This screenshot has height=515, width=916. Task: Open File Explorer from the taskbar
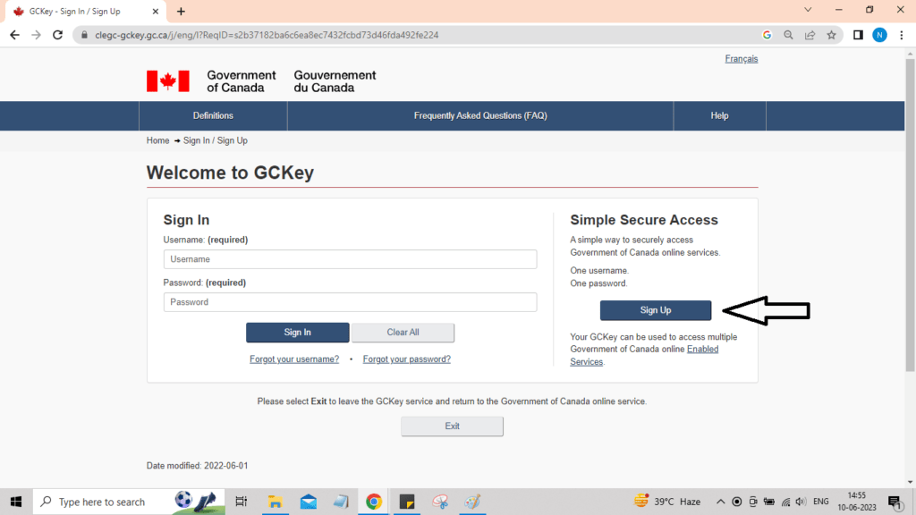point(276,502)
